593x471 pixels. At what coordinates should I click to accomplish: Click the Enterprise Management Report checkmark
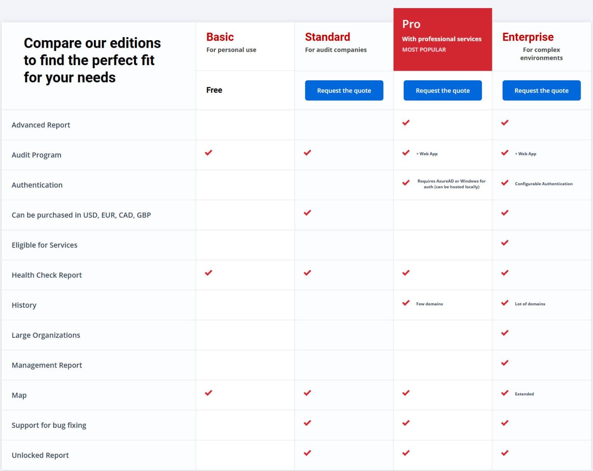pyautogui.click(x=505, y=363)
